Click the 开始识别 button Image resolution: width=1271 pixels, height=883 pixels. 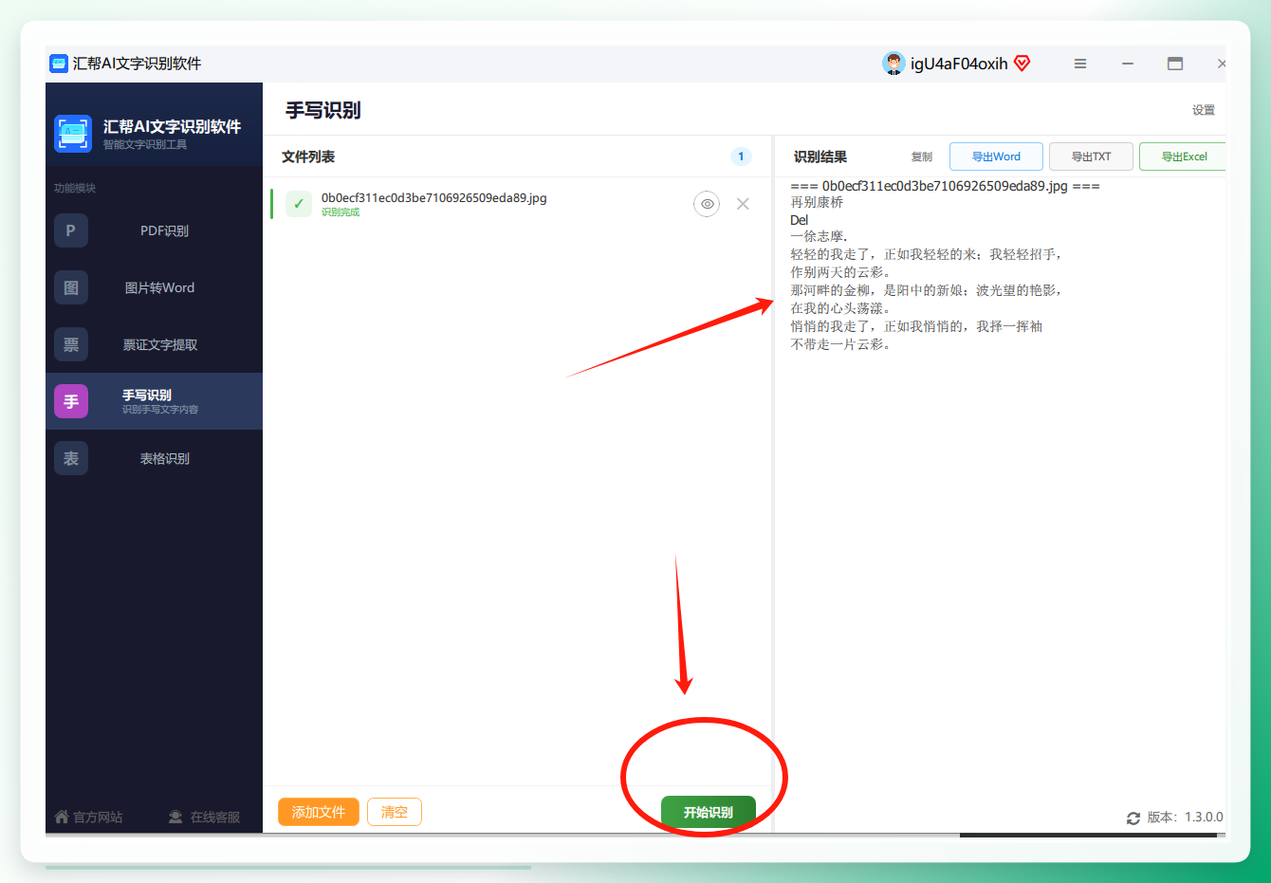pyautogui.click(x=709, y=812)
